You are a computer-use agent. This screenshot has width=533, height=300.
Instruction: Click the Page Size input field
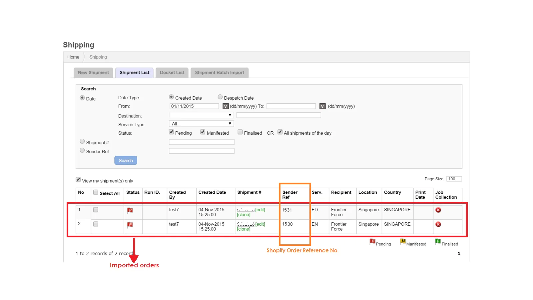tap(454, 179)
